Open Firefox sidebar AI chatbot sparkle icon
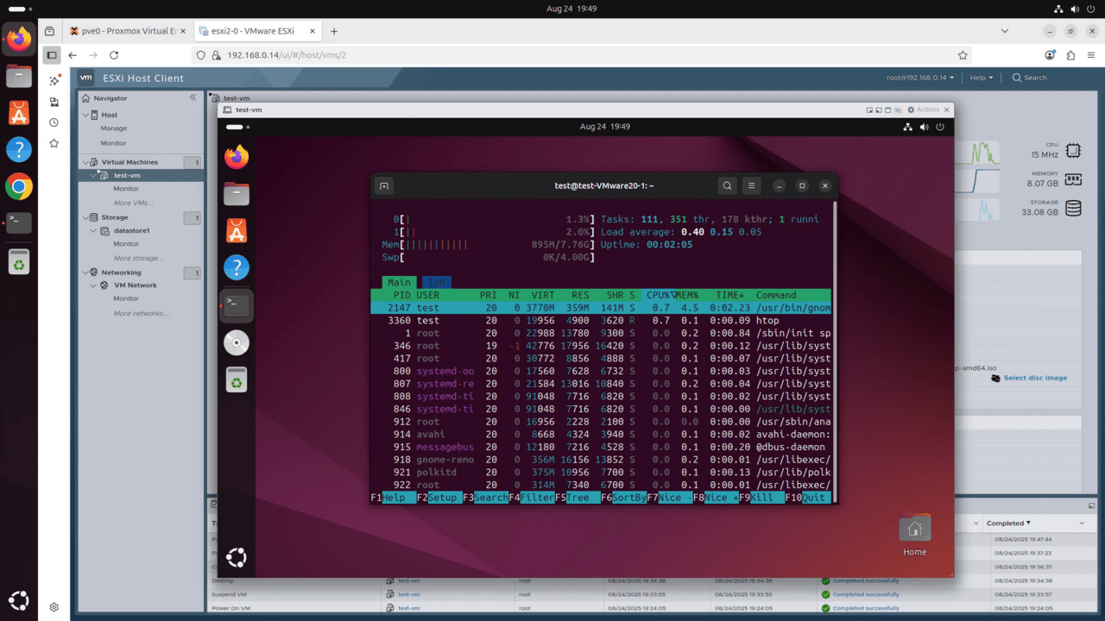This screenshot has height=621, width=1105. (54, 80)
